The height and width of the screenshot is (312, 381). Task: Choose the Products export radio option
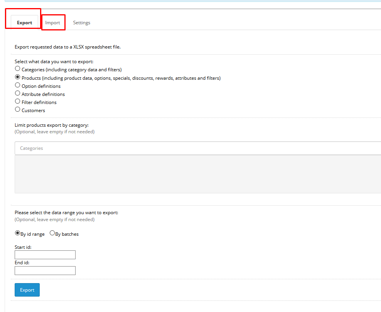coord(17,77)
